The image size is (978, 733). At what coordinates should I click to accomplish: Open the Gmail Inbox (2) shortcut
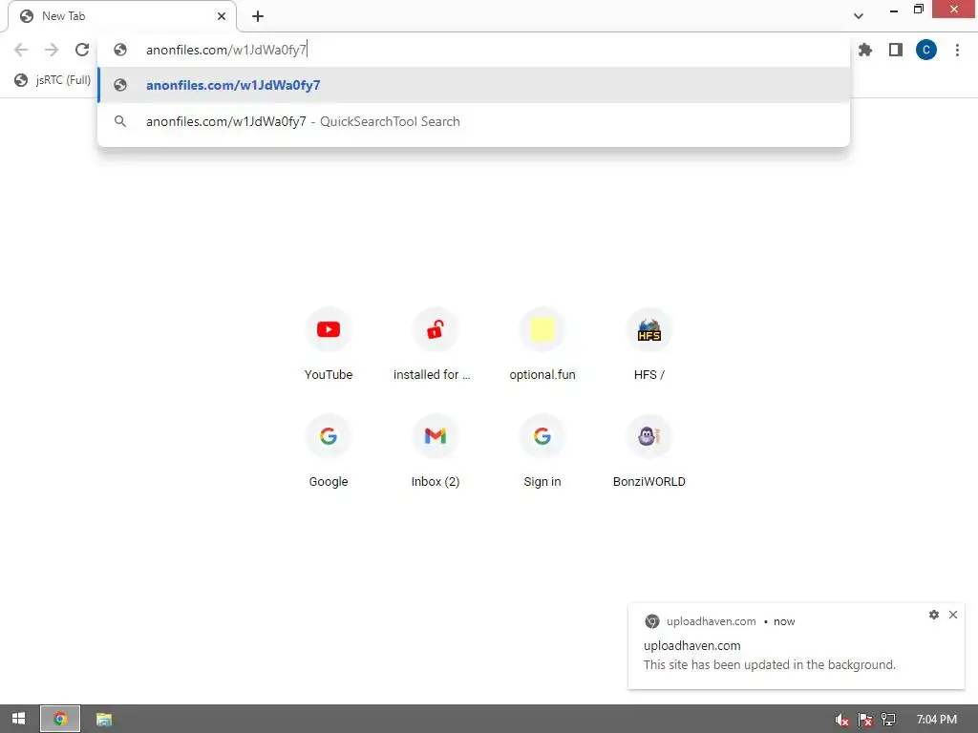pos(435,450)
